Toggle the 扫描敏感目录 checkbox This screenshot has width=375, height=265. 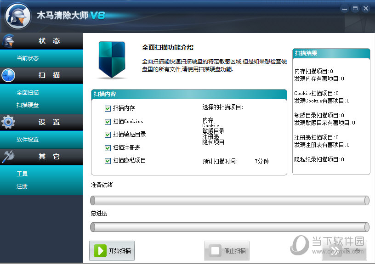[108, 135]
